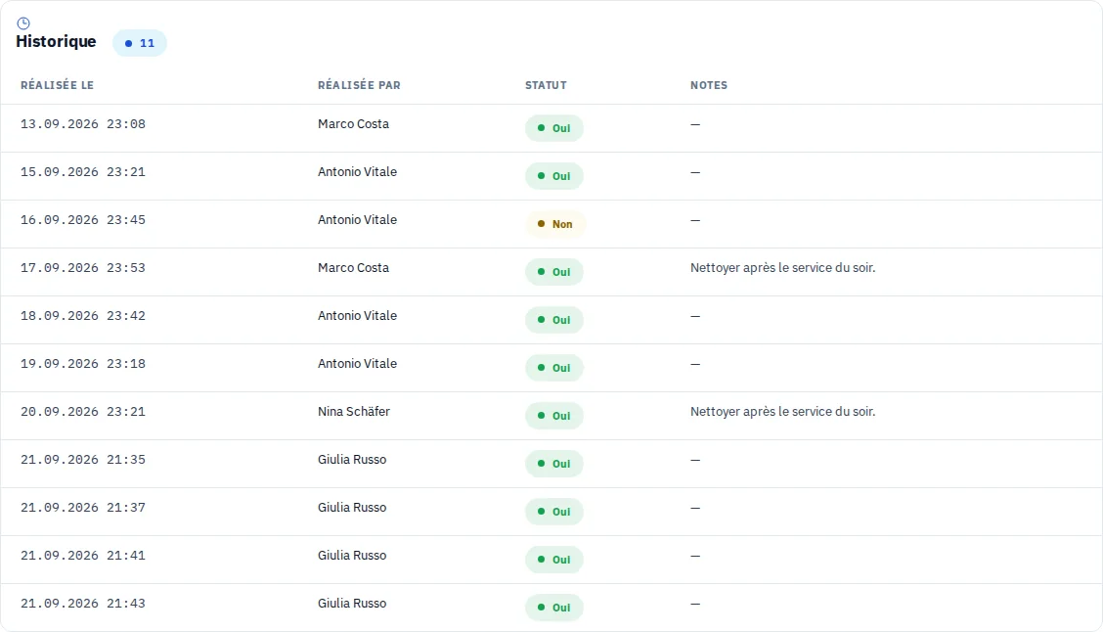Click the Oui status badge on 20.09.2026
The width and height of the screenshot is (1103, 632).
pos(553,415)
